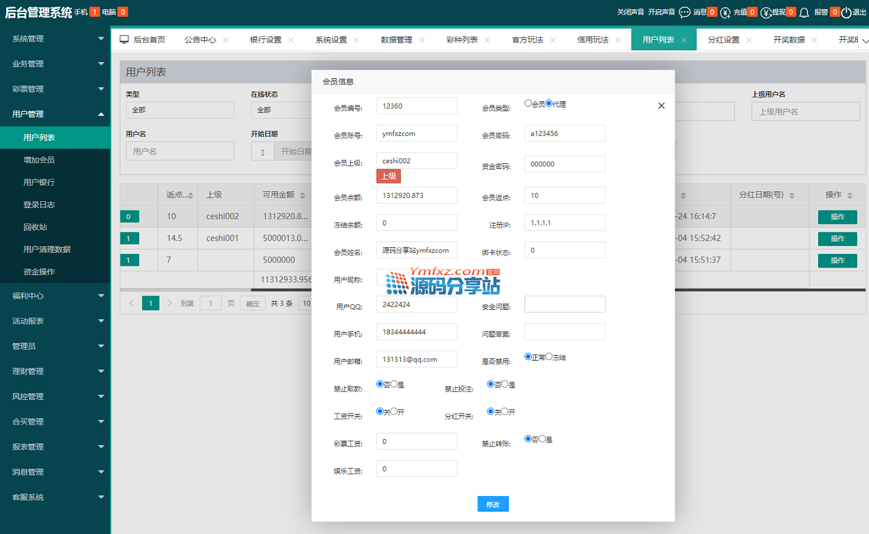The width and height of the screenshot is (869, 534).
Task: Click the monitor icon on 后台首页 tab
Action: tap(124, 40)
